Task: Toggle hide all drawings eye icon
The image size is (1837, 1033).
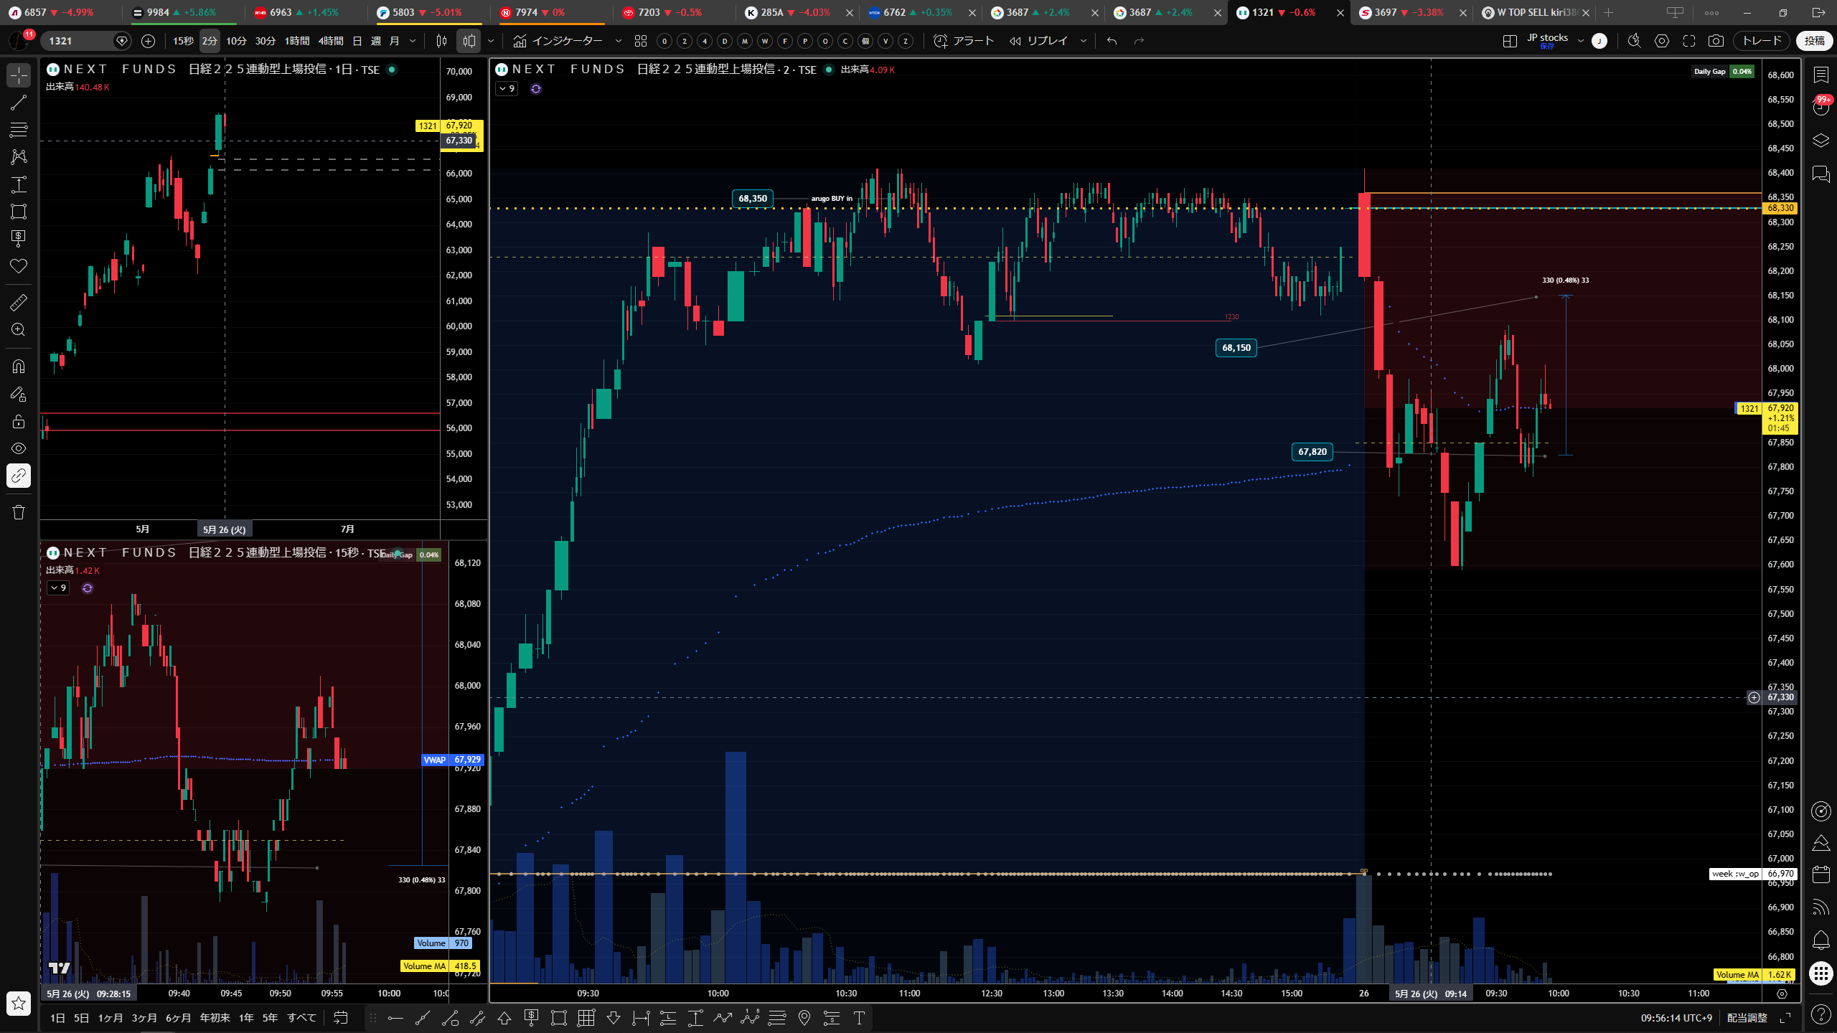Action: coord(19,448)
